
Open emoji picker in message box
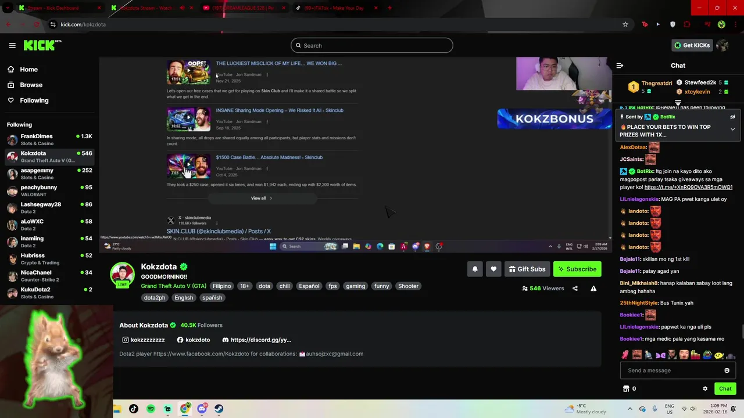click(727, 370)
